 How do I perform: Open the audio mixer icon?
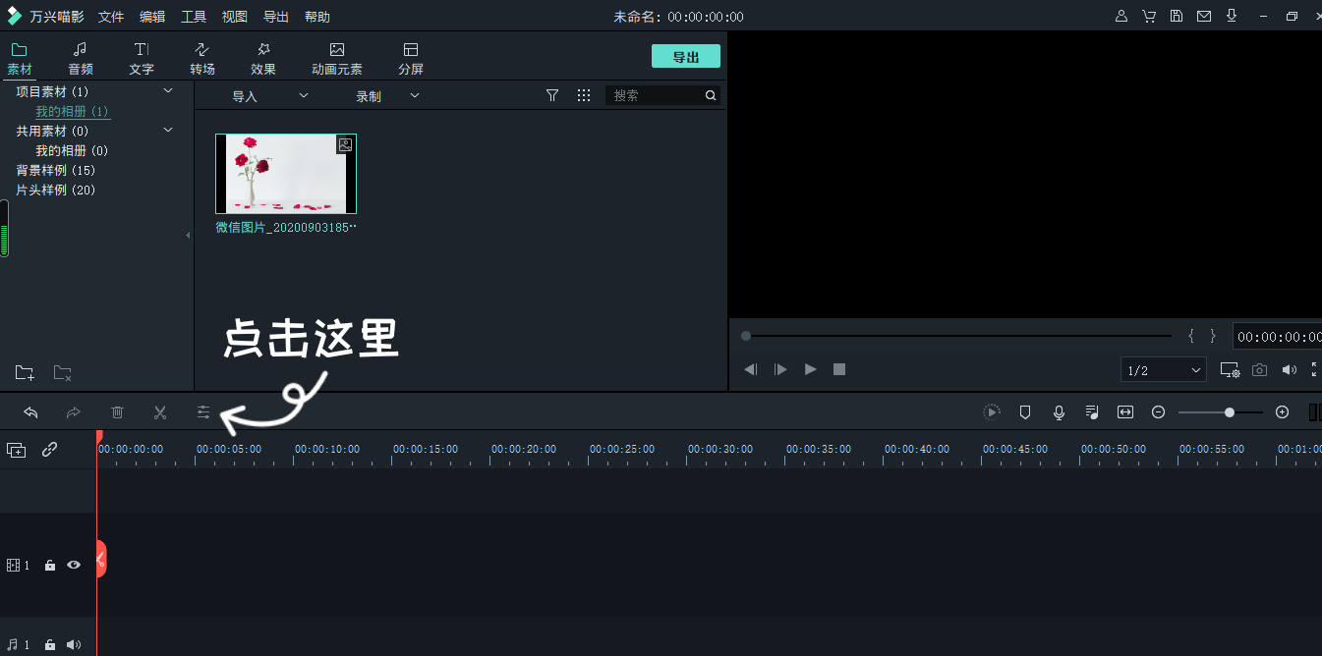1092,411
